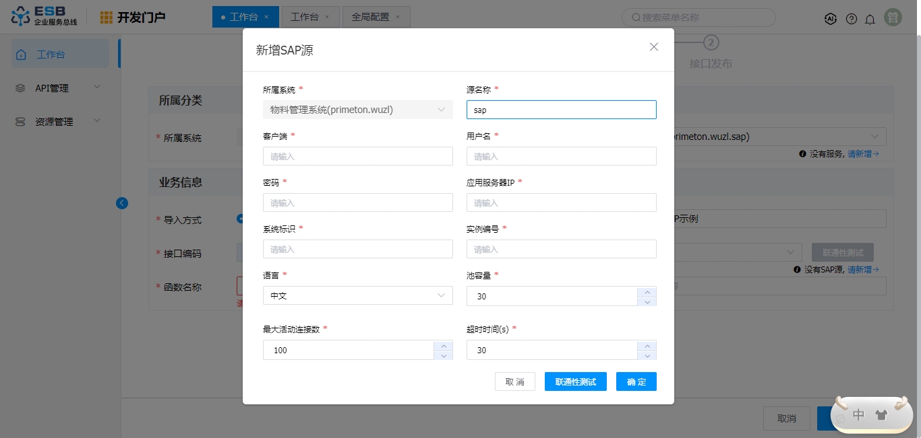Image resolution: width=921 pixels, height=438 pixels.
Task: Expand the API管理 sidebar menu
Action: [x=60, y=88]
